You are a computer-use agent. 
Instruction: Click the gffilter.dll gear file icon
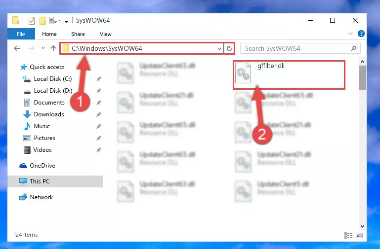(x=243, y=73)
